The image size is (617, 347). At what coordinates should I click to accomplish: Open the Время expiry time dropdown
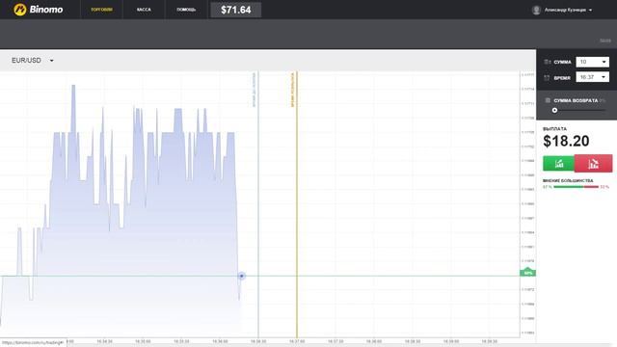point(592,77)
